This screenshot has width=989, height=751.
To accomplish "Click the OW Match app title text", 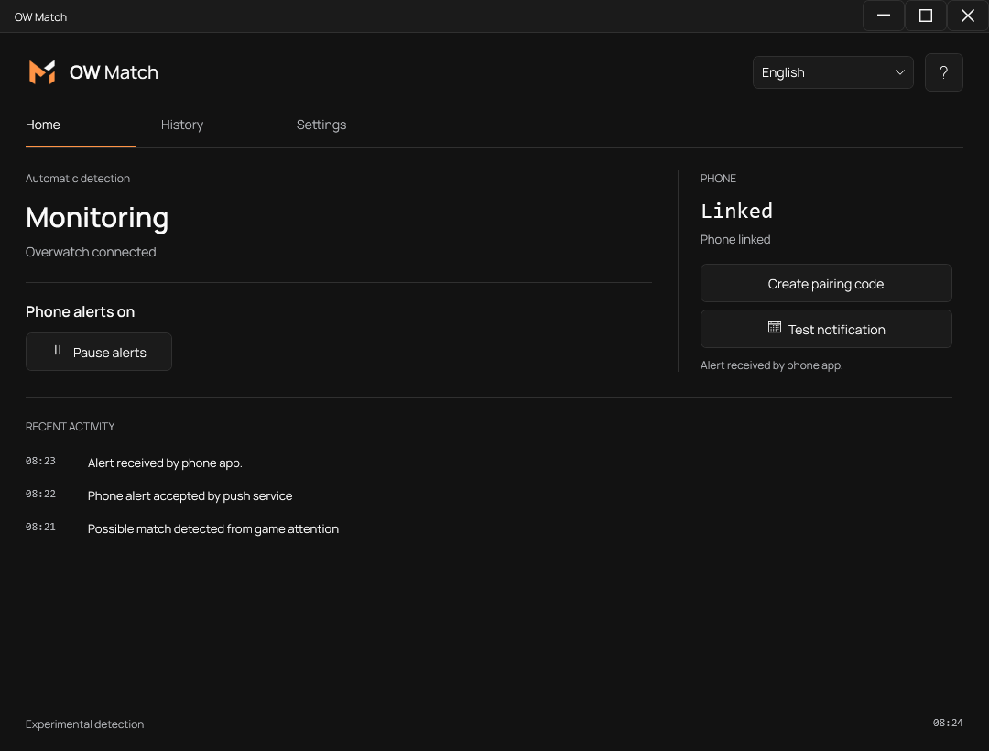I will [x=114, y=72].
